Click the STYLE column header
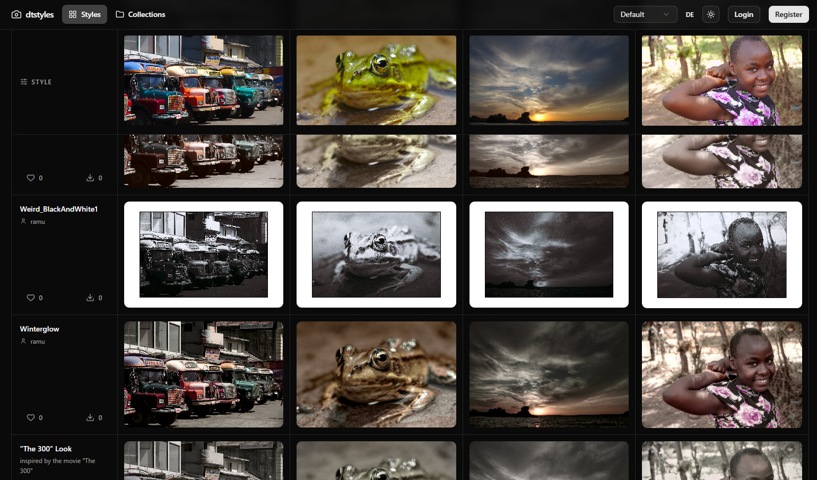The width and height of the screenshot is (817, 480). click(41, 82)
